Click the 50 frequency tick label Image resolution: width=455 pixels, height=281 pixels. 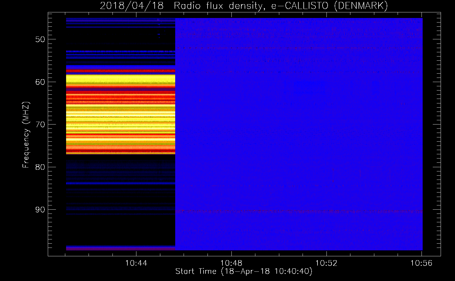click(x=40, y=39)
